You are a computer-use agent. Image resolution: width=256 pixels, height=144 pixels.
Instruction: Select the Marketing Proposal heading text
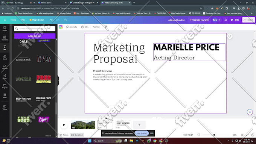[119, 53]
